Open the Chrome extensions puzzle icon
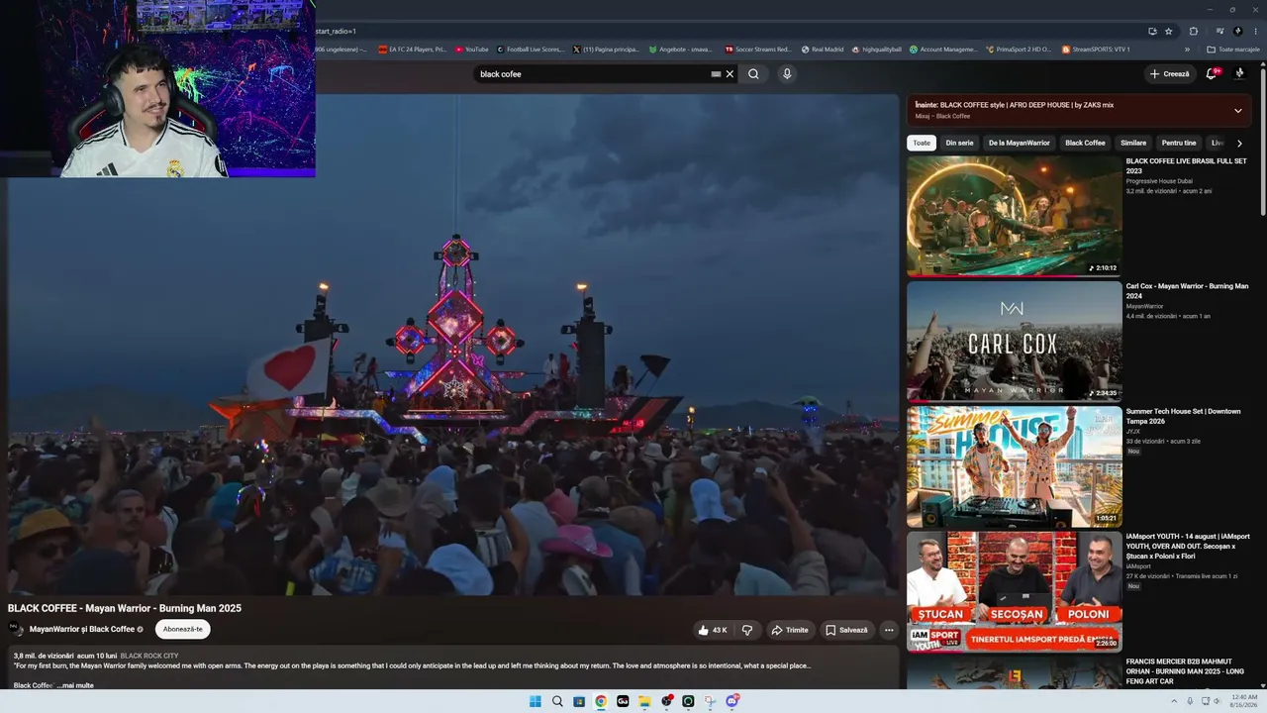1267x713 pixels. click(x=1193, y=31)
